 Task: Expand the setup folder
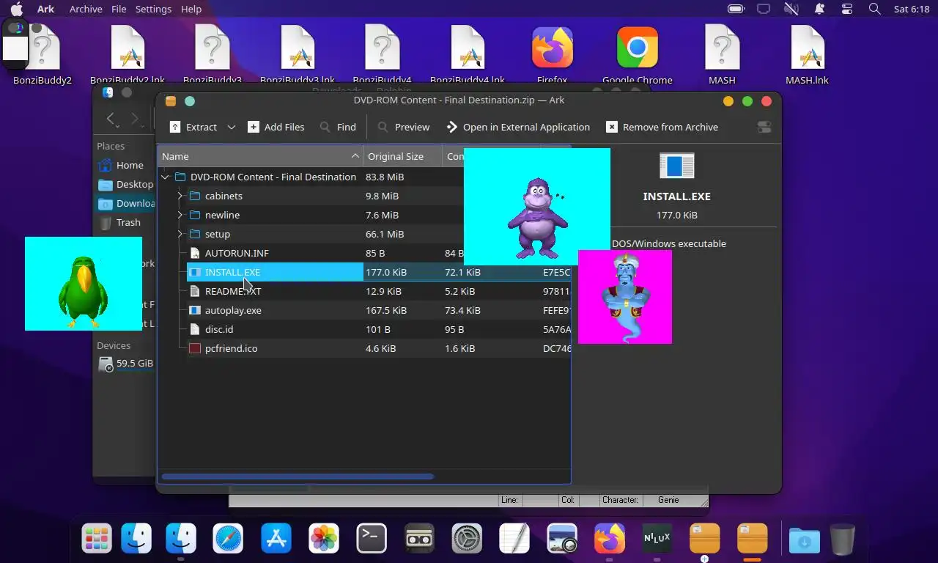click(180, 234)
